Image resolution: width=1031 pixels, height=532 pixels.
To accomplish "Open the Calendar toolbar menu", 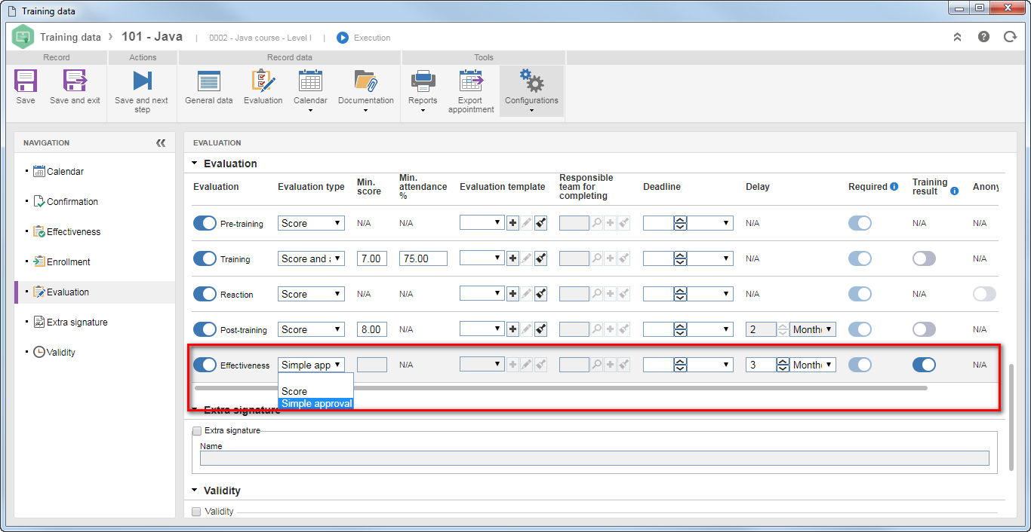I will pyautogui.click(x=310, y=91).
